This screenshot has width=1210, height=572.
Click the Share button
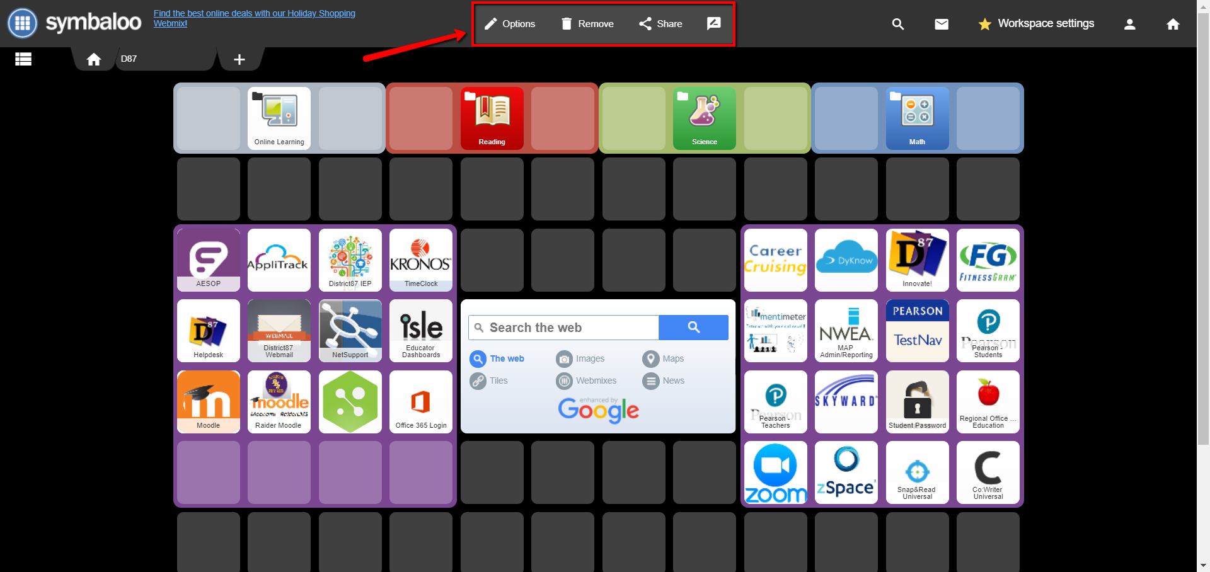660,24
